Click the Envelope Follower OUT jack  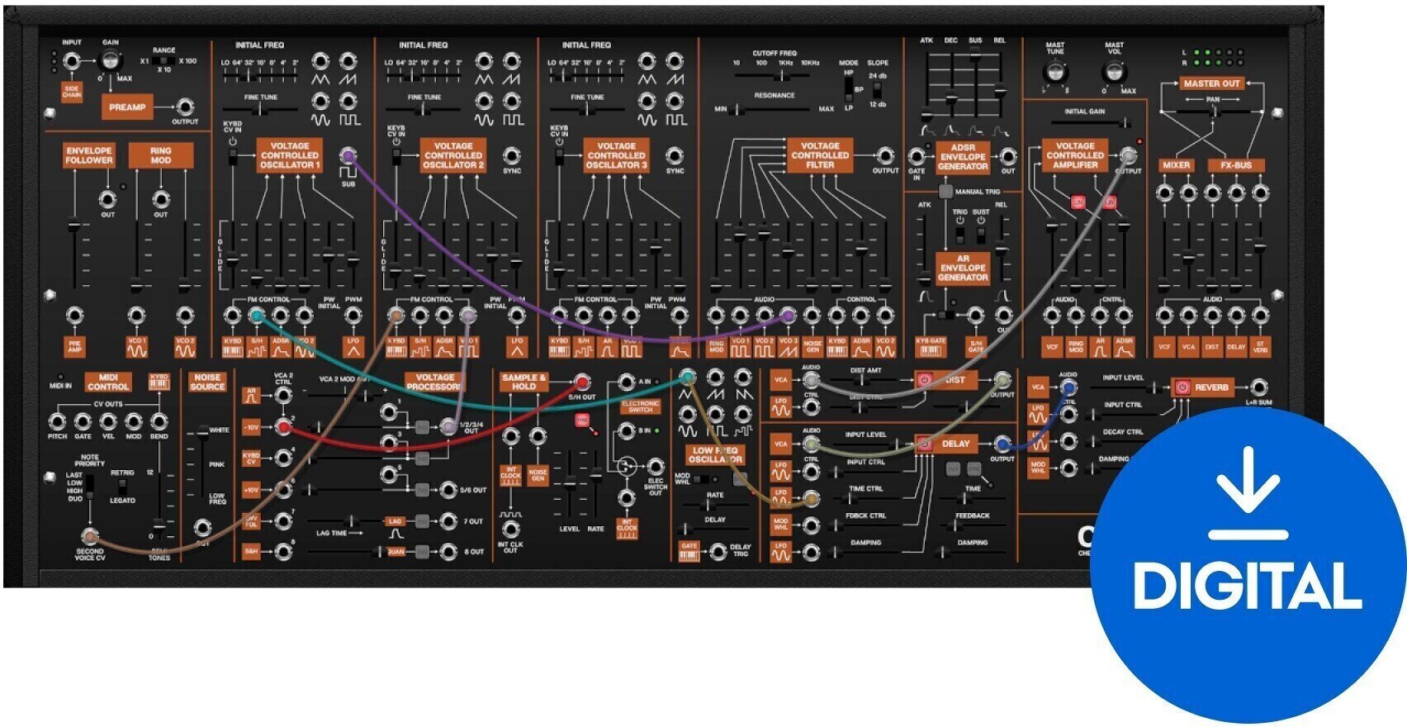pyautogui.click(x=107, y=199)
